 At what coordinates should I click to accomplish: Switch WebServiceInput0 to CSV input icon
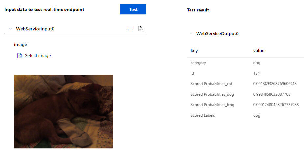click(140, 29)
